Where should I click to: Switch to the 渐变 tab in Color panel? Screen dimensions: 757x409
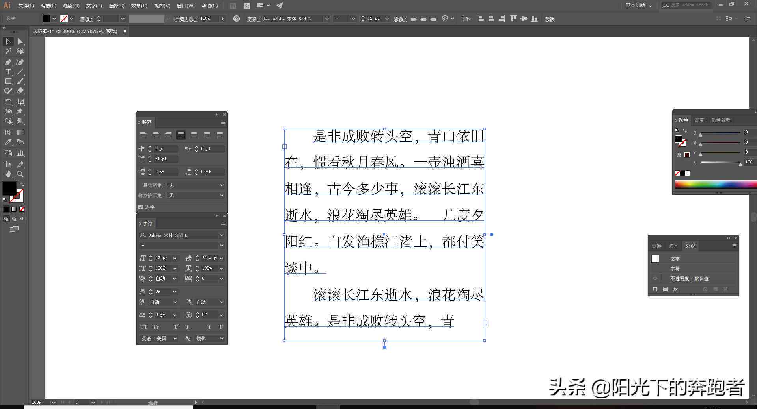point(699,120)
